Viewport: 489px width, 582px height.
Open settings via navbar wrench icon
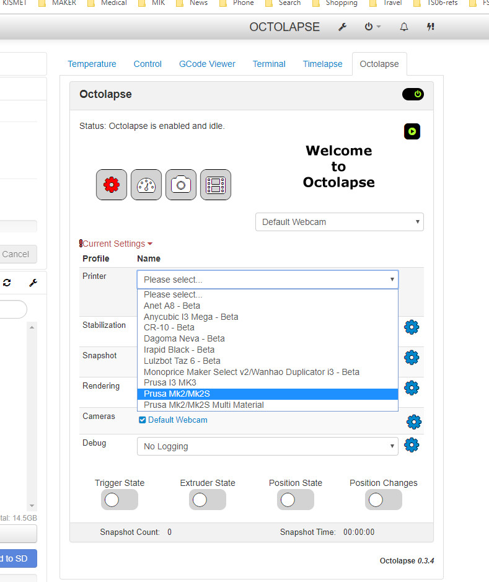pos(342,27)
